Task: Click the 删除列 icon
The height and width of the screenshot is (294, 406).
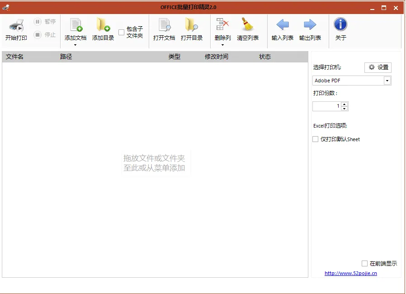Action: tap(222, 24)
